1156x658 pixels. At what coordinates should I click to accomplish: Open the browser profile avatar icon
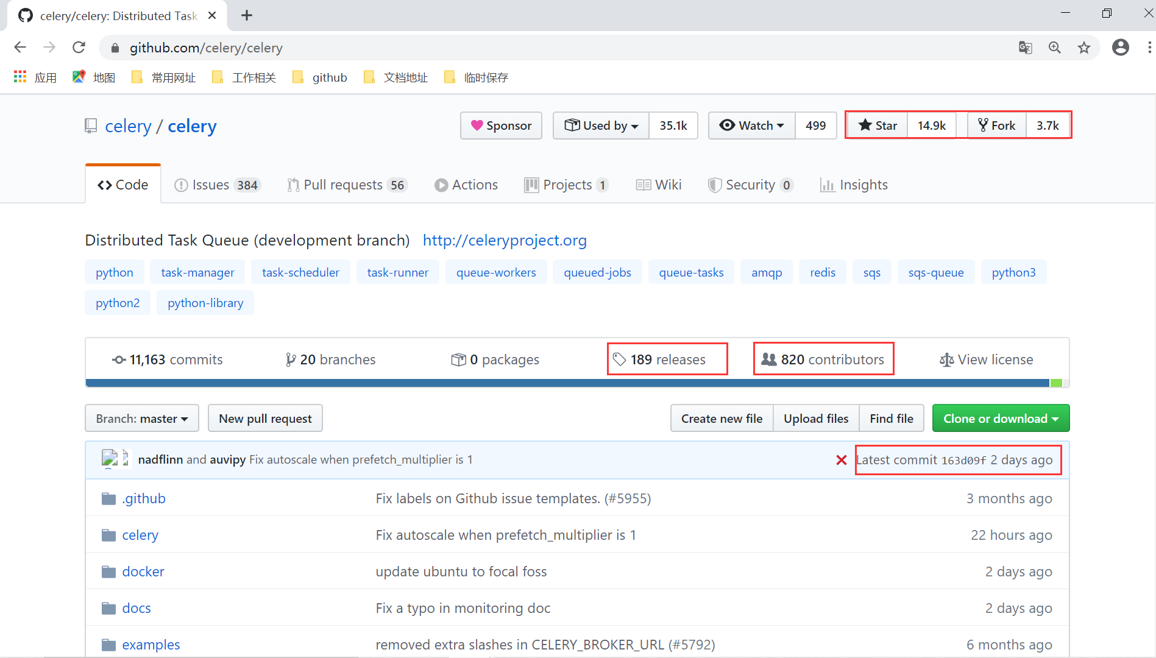[1121, 48]
